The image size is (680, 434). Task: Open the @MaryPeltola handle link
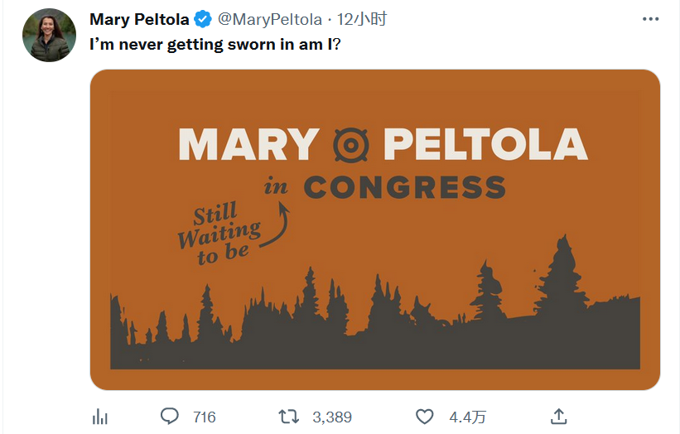point(270,20)
